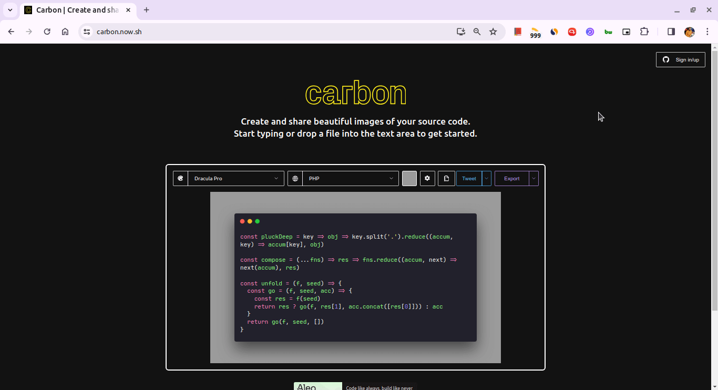Click the green dot in code window
This screenshot has width=718, height=390.
click(257, 221)
